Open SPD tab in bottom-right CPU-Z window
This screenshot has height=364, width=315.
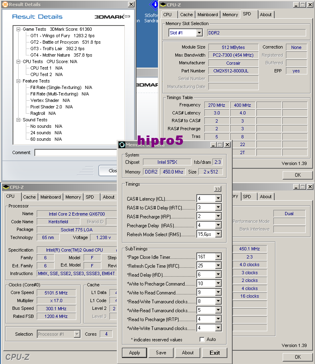(247, 197)
